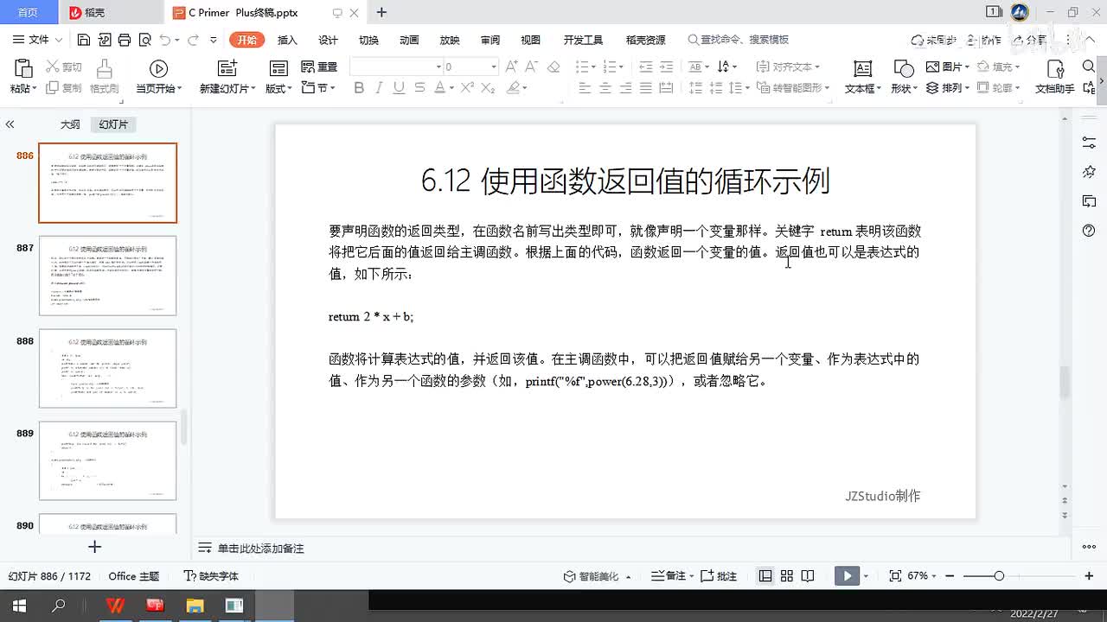Click the Save icon in quick access bar
This screenshot has height=622, width=1107.
tap(84, 40)
